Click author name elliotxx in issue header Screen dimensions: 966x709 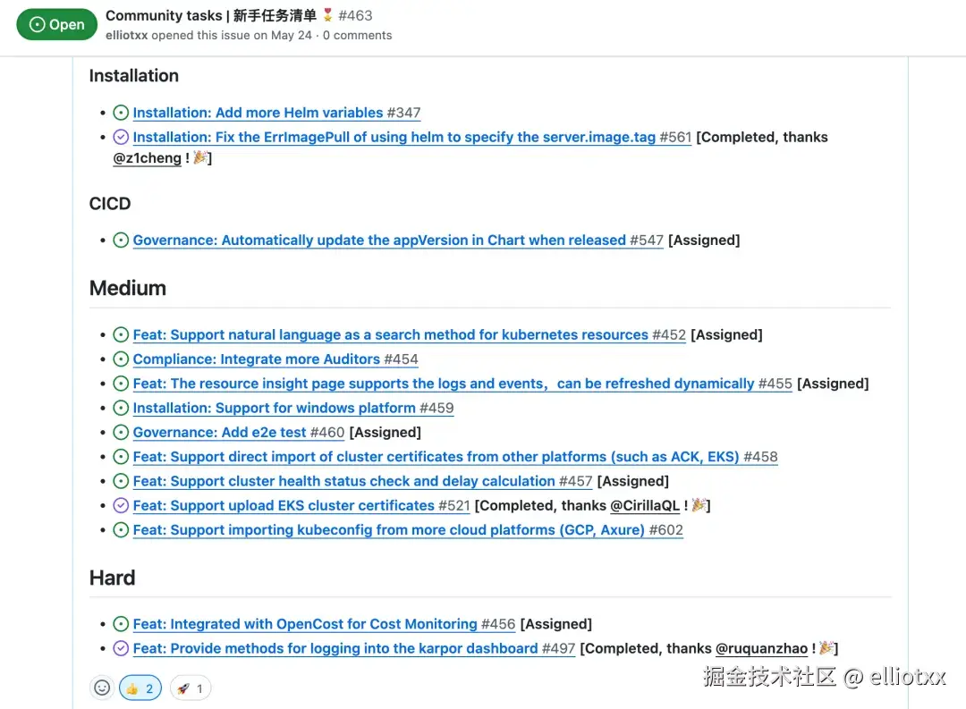tap(126, 36)
